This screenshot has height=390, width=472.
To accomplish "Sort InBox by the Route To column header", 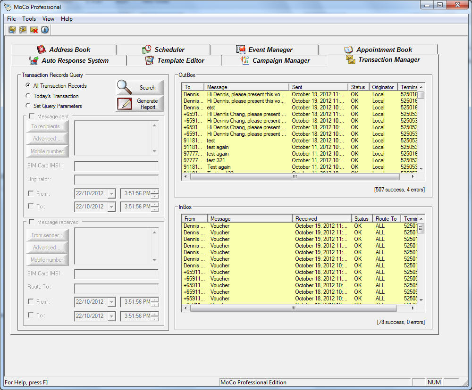I will [x=387, y=219].
